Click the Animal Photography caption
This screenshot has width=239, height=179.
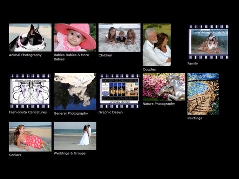25,55
